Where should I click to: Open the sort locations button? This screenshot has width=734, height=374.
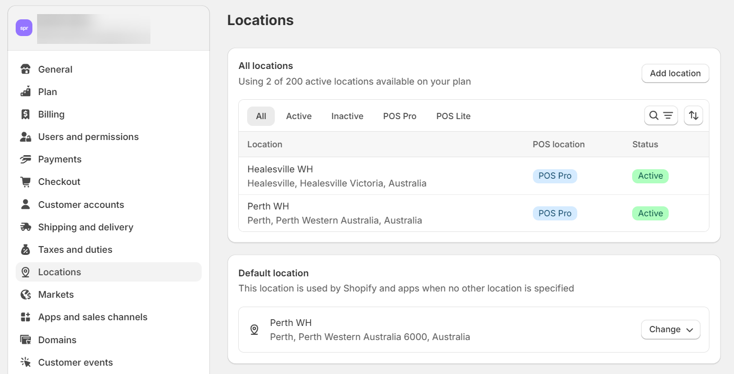693,115
